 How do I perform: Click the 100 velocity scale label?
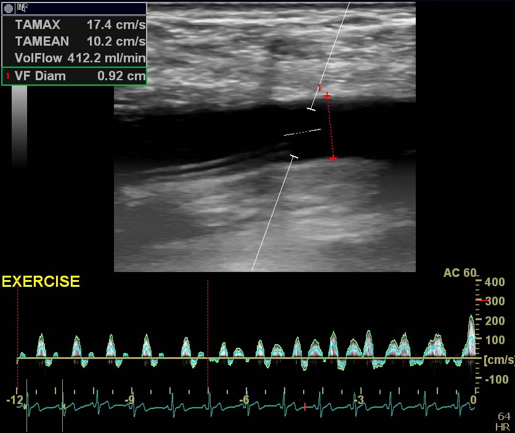pyautogui.click(x=495, y=340)
